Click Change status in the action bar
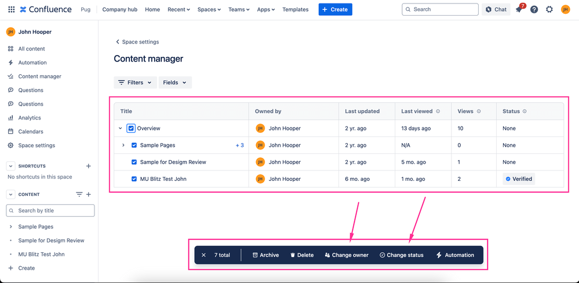Viewport: 579px width, 283px height. click(402, 255)
